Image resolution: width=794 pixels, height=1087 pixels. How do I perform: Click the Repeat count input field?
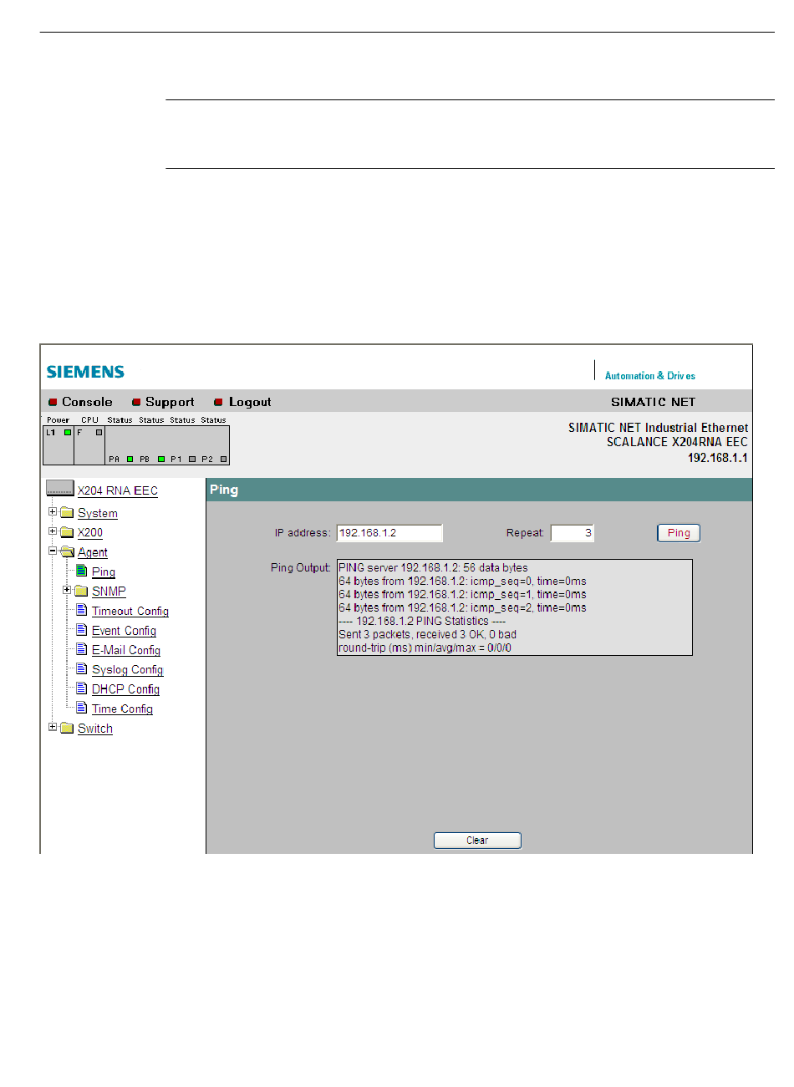(573, 533)
